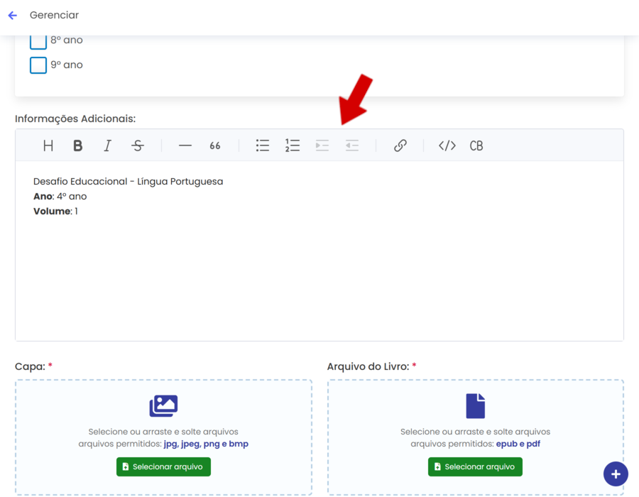This screenshot has height=497, width=639.
Task: Click Selecionar arquivo under Capa
Action: [x=163, y=466]
